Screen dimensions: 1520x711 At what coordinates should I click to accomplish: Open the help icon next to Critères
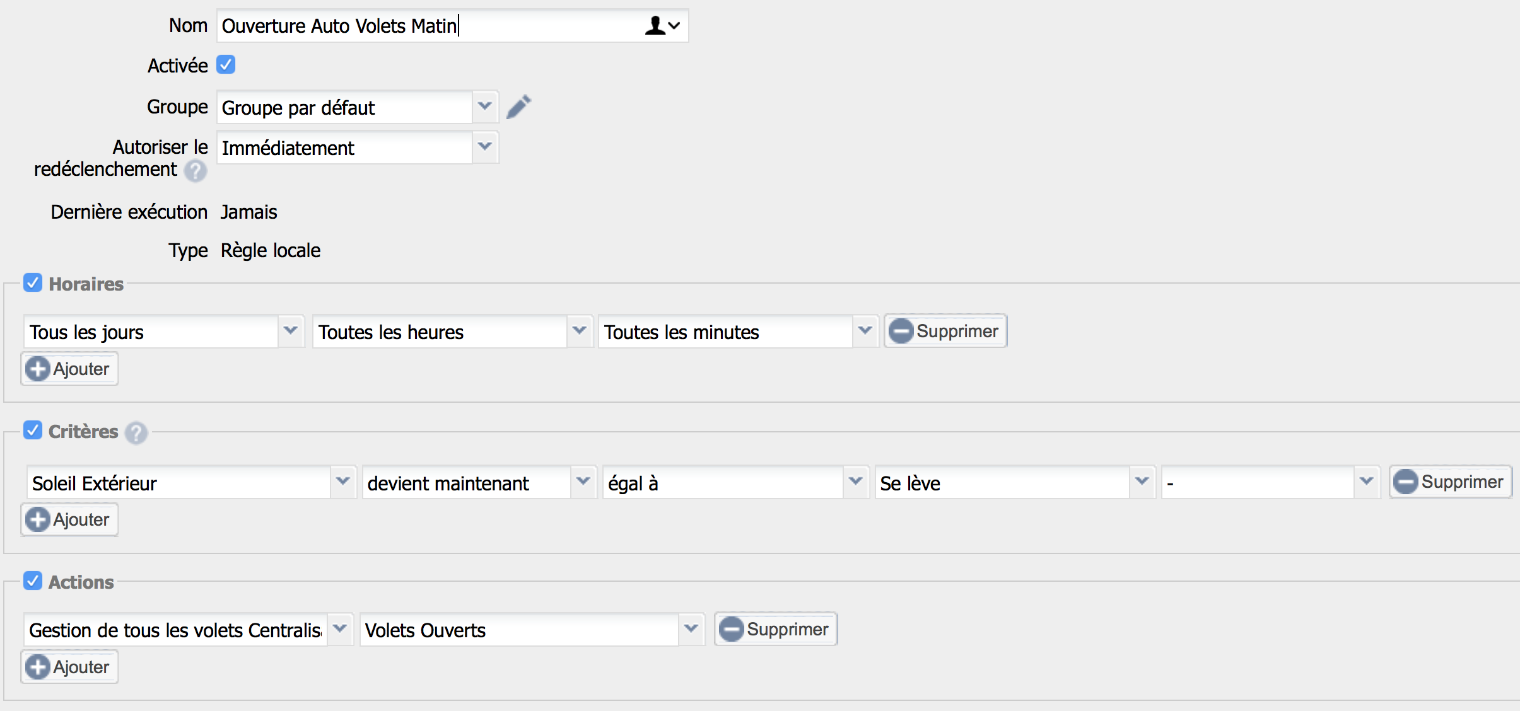click(x=136, y=433)
